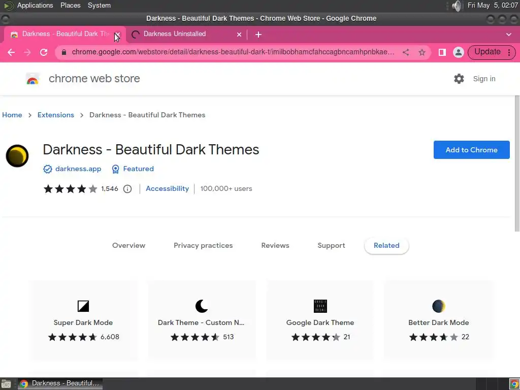Image resolution: width=520 pixels, height=390 pixels.
Task: Bookmark this page with star icon
Action: (422, 52)
